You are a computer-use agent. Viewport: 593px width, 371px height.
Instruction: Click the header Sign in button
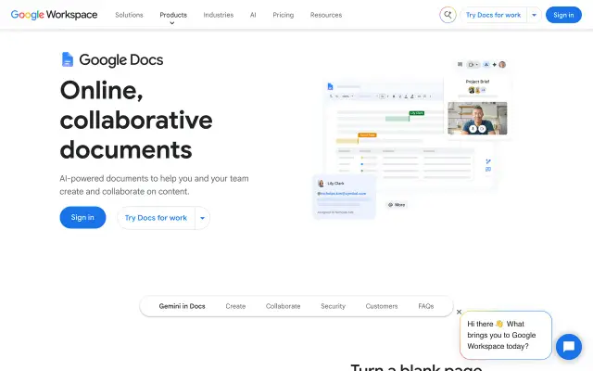[563, 15]
